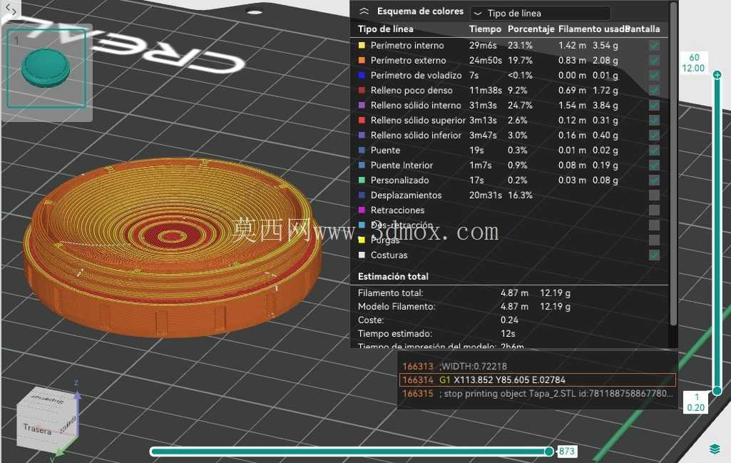731x463 pixels.
Task: Click the Tipo de línea column header
Action: click(386, 29)
